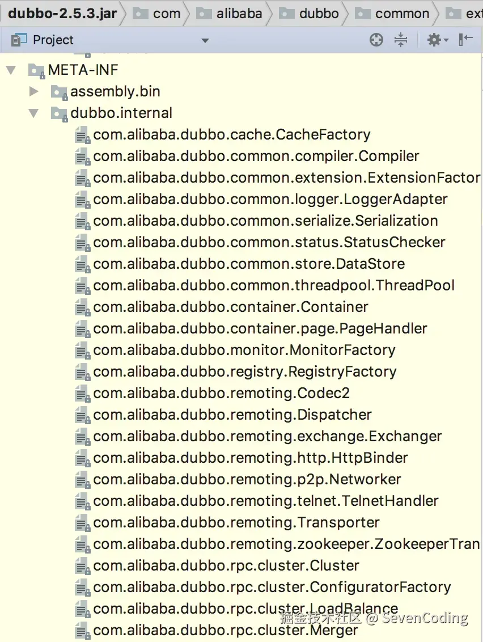The height and width of the screenshot is (642, 483).
Task: Click the collapse all icon
Action: tap(401, 40)
